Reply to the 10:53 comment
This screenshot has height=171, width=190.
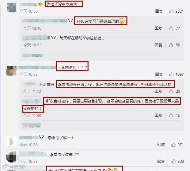point(158,45)
